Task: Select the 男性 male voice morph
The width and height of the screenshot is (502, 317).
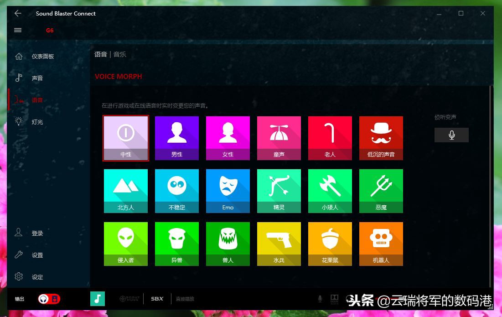Action: 177,138
